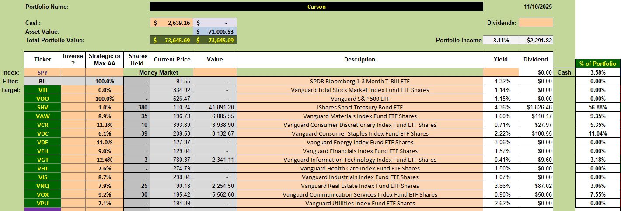Select Vanguard S&P 500 ETF description

[x=359, y=99]
